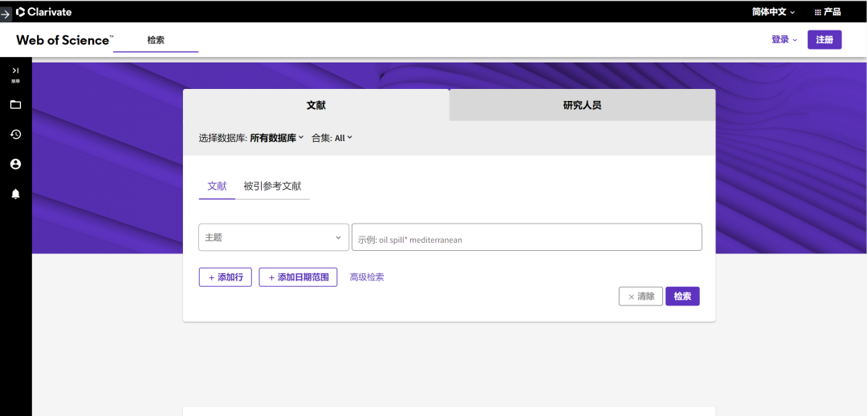The image size is (867, 416).
Task: Open the user profile icon in sidebar
Action: [15, 164]
